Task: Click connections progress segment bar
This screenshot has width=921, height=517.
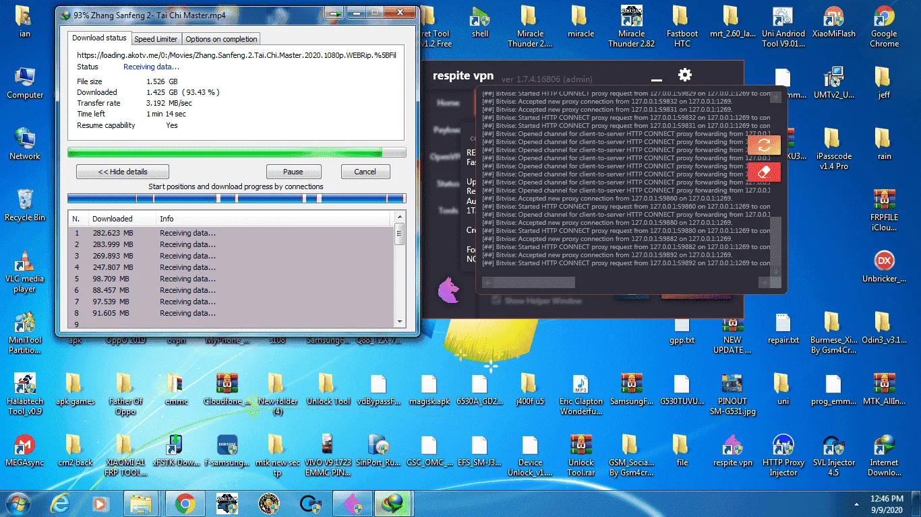Action: click(x=237, y=199)
